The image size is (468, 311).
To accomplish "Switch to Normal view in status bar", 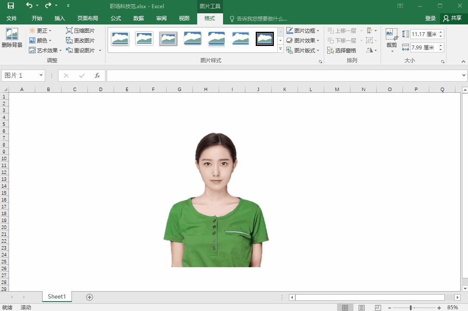I will [345, 308].
